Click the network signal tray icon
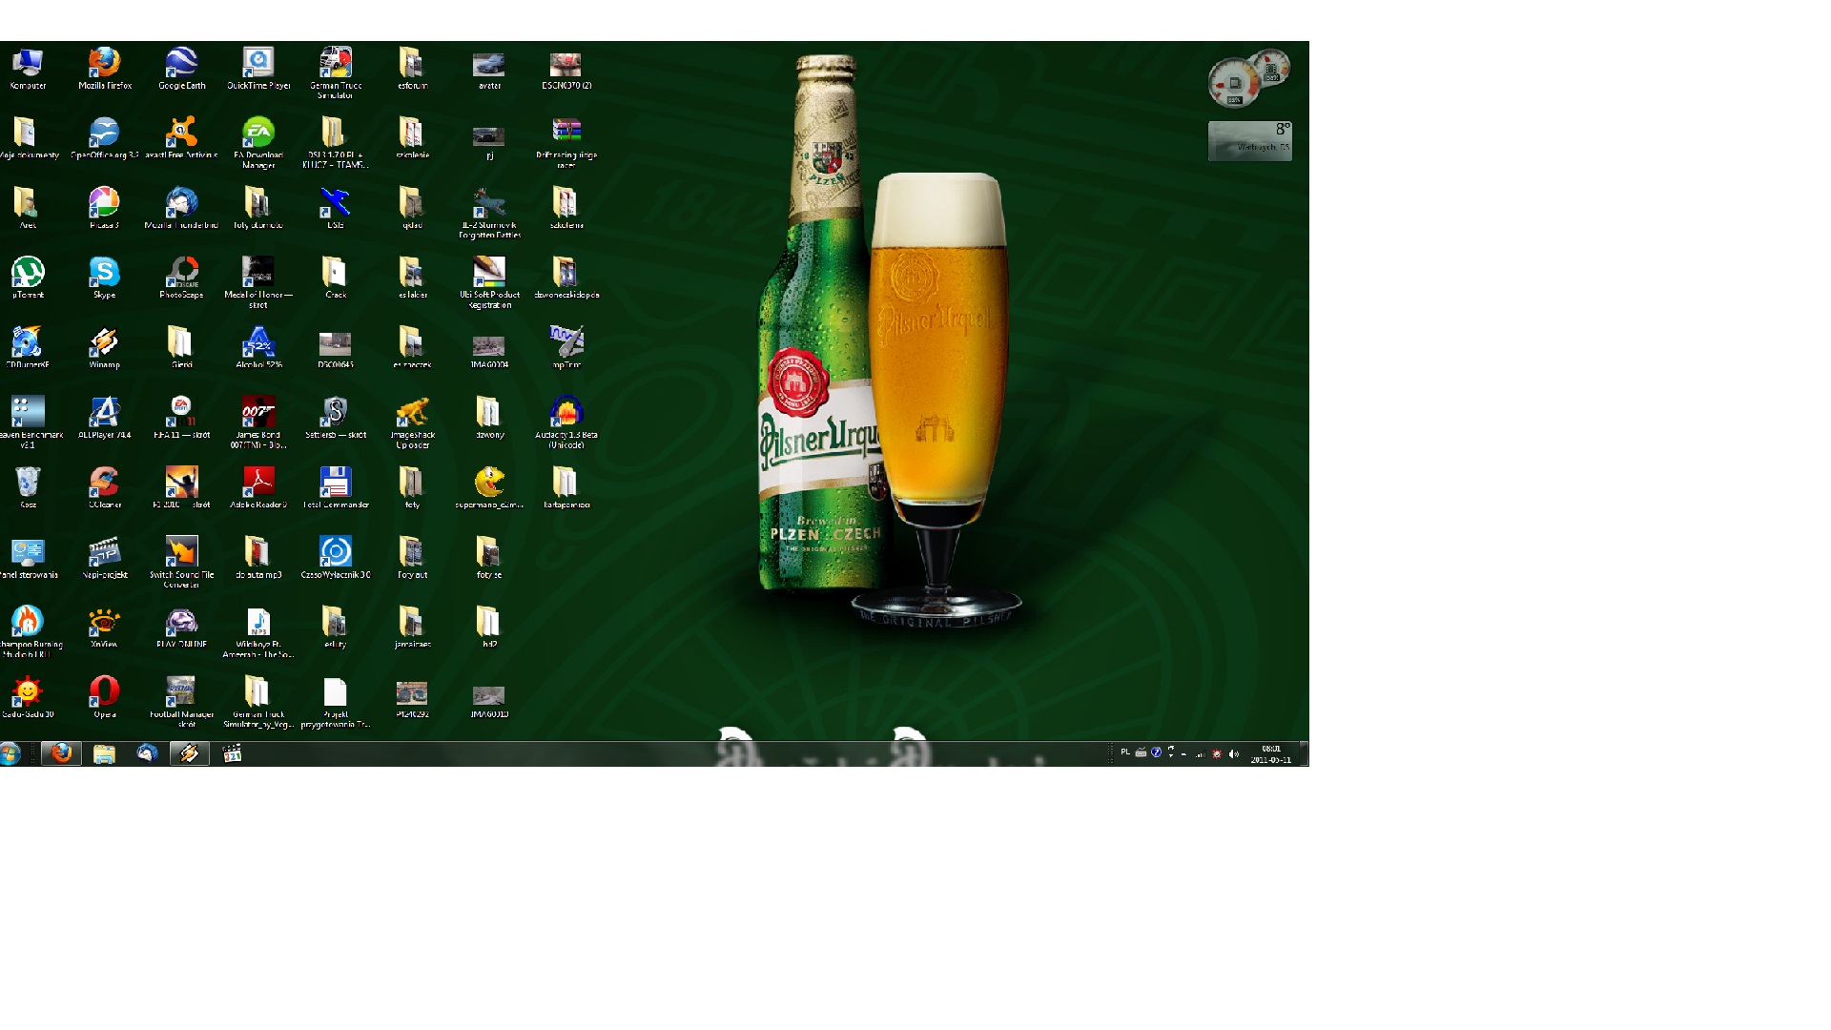 pos(1201,754)
